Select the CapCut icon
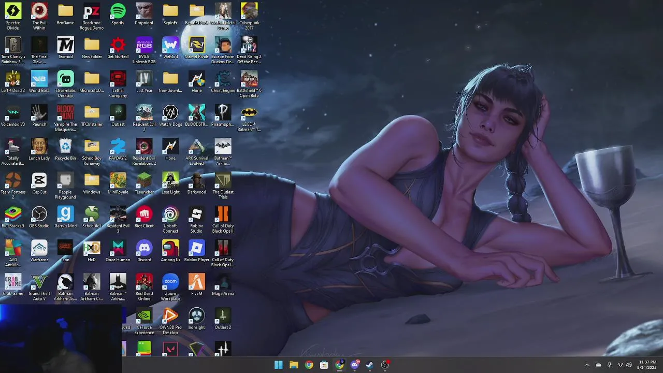Image resolution: width=663 pixels, height=373 pixels. 39,183
